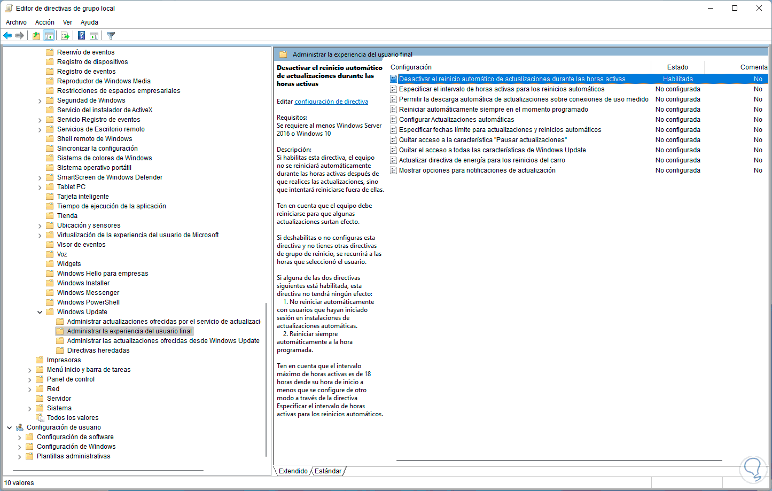Image resolution: width=772 pixels, height=491 pixels.
Task: Select 'Administrar la experiencia del usuario final' tree item
Action: (129, 331)
